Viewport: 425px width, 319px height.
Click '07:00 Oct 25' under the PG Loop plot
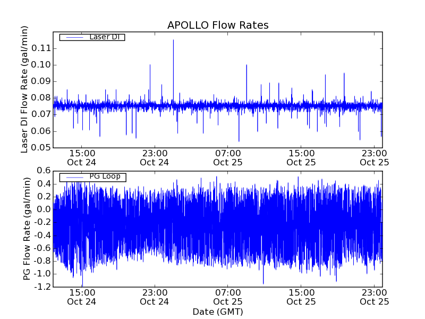(228, 297)
